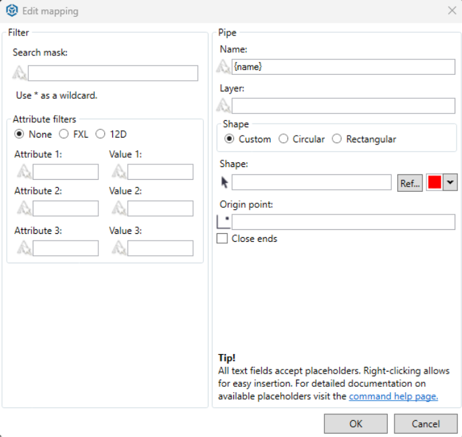
Task: Click the picker icon beside Search mask
Action: coord(20,73)
